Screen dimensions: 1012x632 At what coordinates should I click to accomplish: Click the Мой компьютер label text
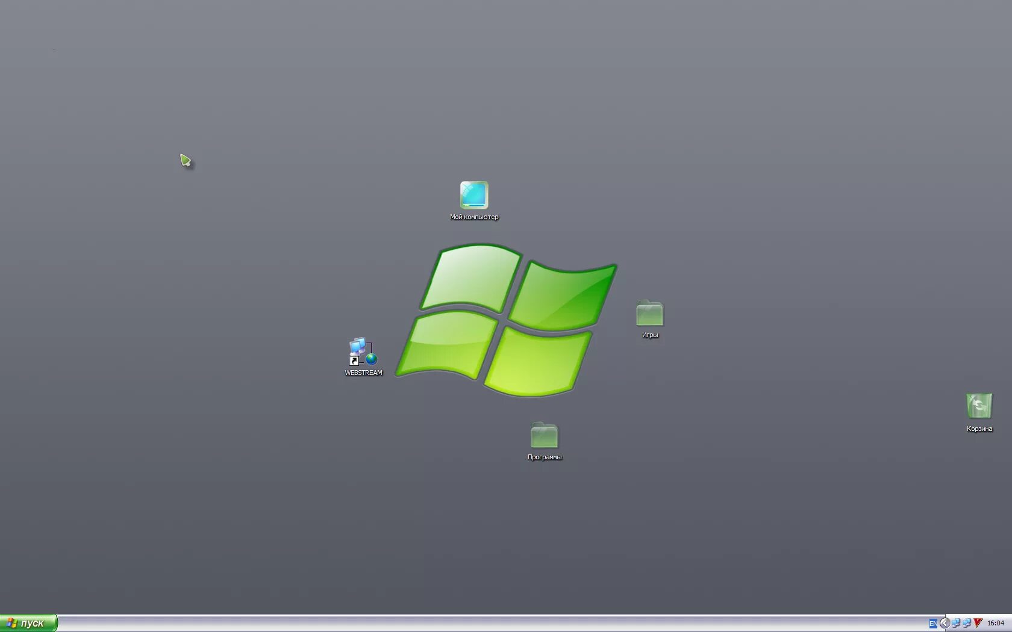pos(474,217)
